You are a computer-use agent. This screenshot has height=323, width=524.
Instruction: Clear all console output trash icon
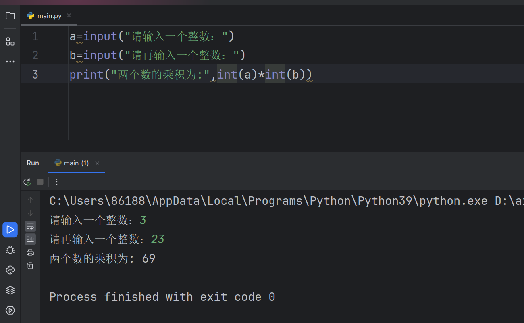[x=30, y=265]
